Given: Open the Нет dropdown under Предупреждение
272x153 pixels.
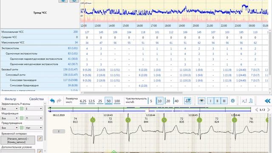Looking at the screenshot, I should pos(34,128).
